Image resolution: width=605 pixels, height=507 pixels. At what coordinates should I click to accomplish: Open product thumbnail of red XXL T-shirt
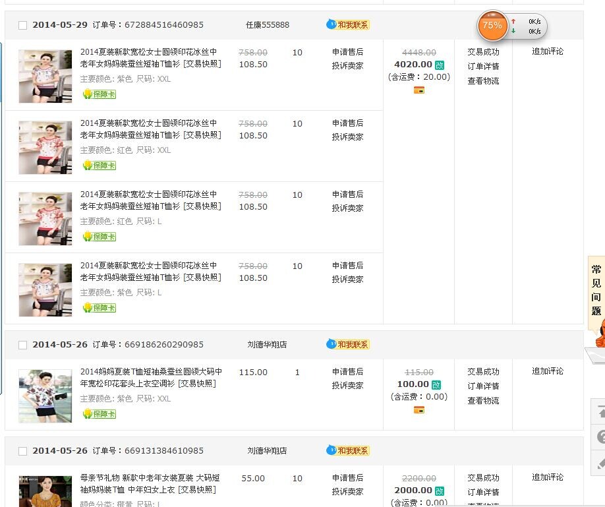point(45,148)
